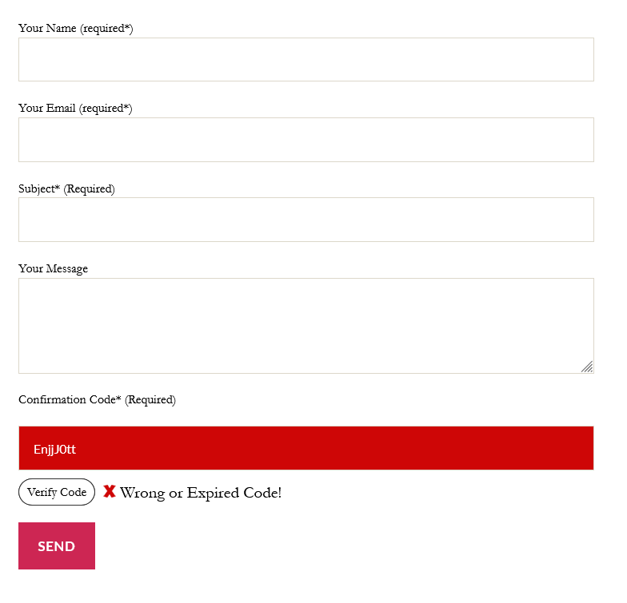The image size is (627, 603).
Task: Click "(Required)" beside Confirmation Code label
Action: pos(150,400)
